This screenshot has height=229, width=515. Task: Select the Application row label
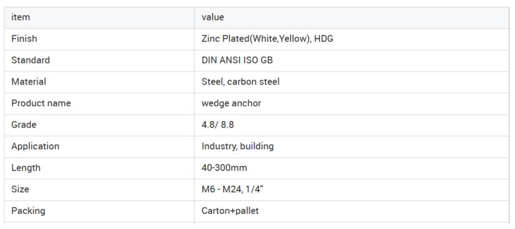(35, 146)
